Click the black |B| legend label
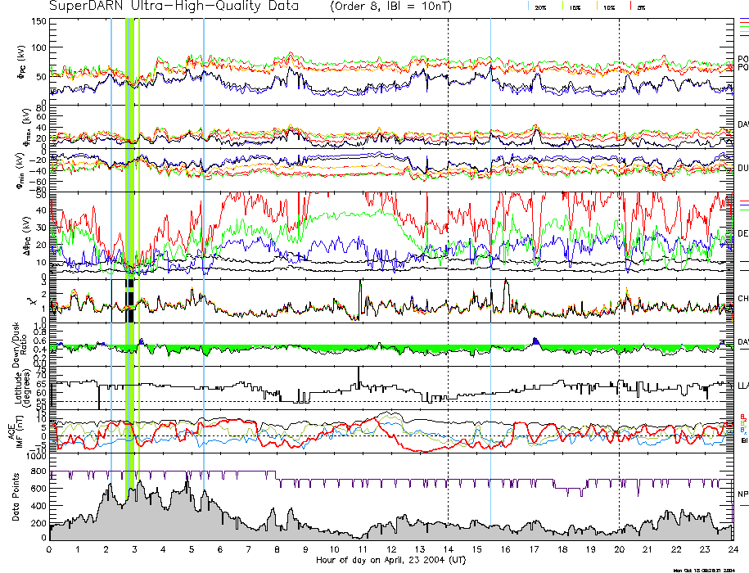 (744, 440)
